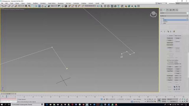Click the Weld button
Viewport: 189px width, 106px height.
(170, 67)
